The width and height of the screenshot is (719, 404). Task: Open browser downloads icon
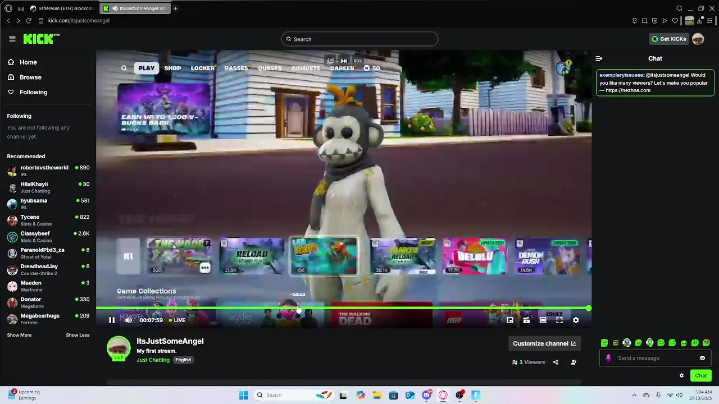click(700, 21)
